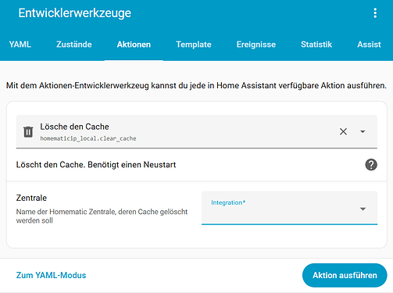393x293 pixels.
Task: Click the Lösche den Cache action field
Action: point(197,132)
